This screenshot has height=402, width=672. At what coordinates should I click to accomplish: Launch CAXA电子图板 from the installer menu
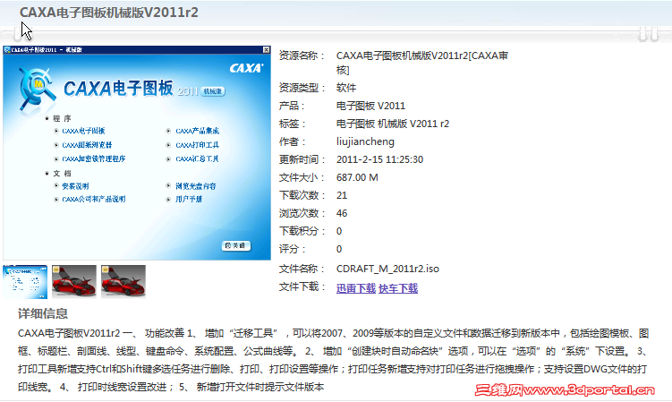[83, 131]
